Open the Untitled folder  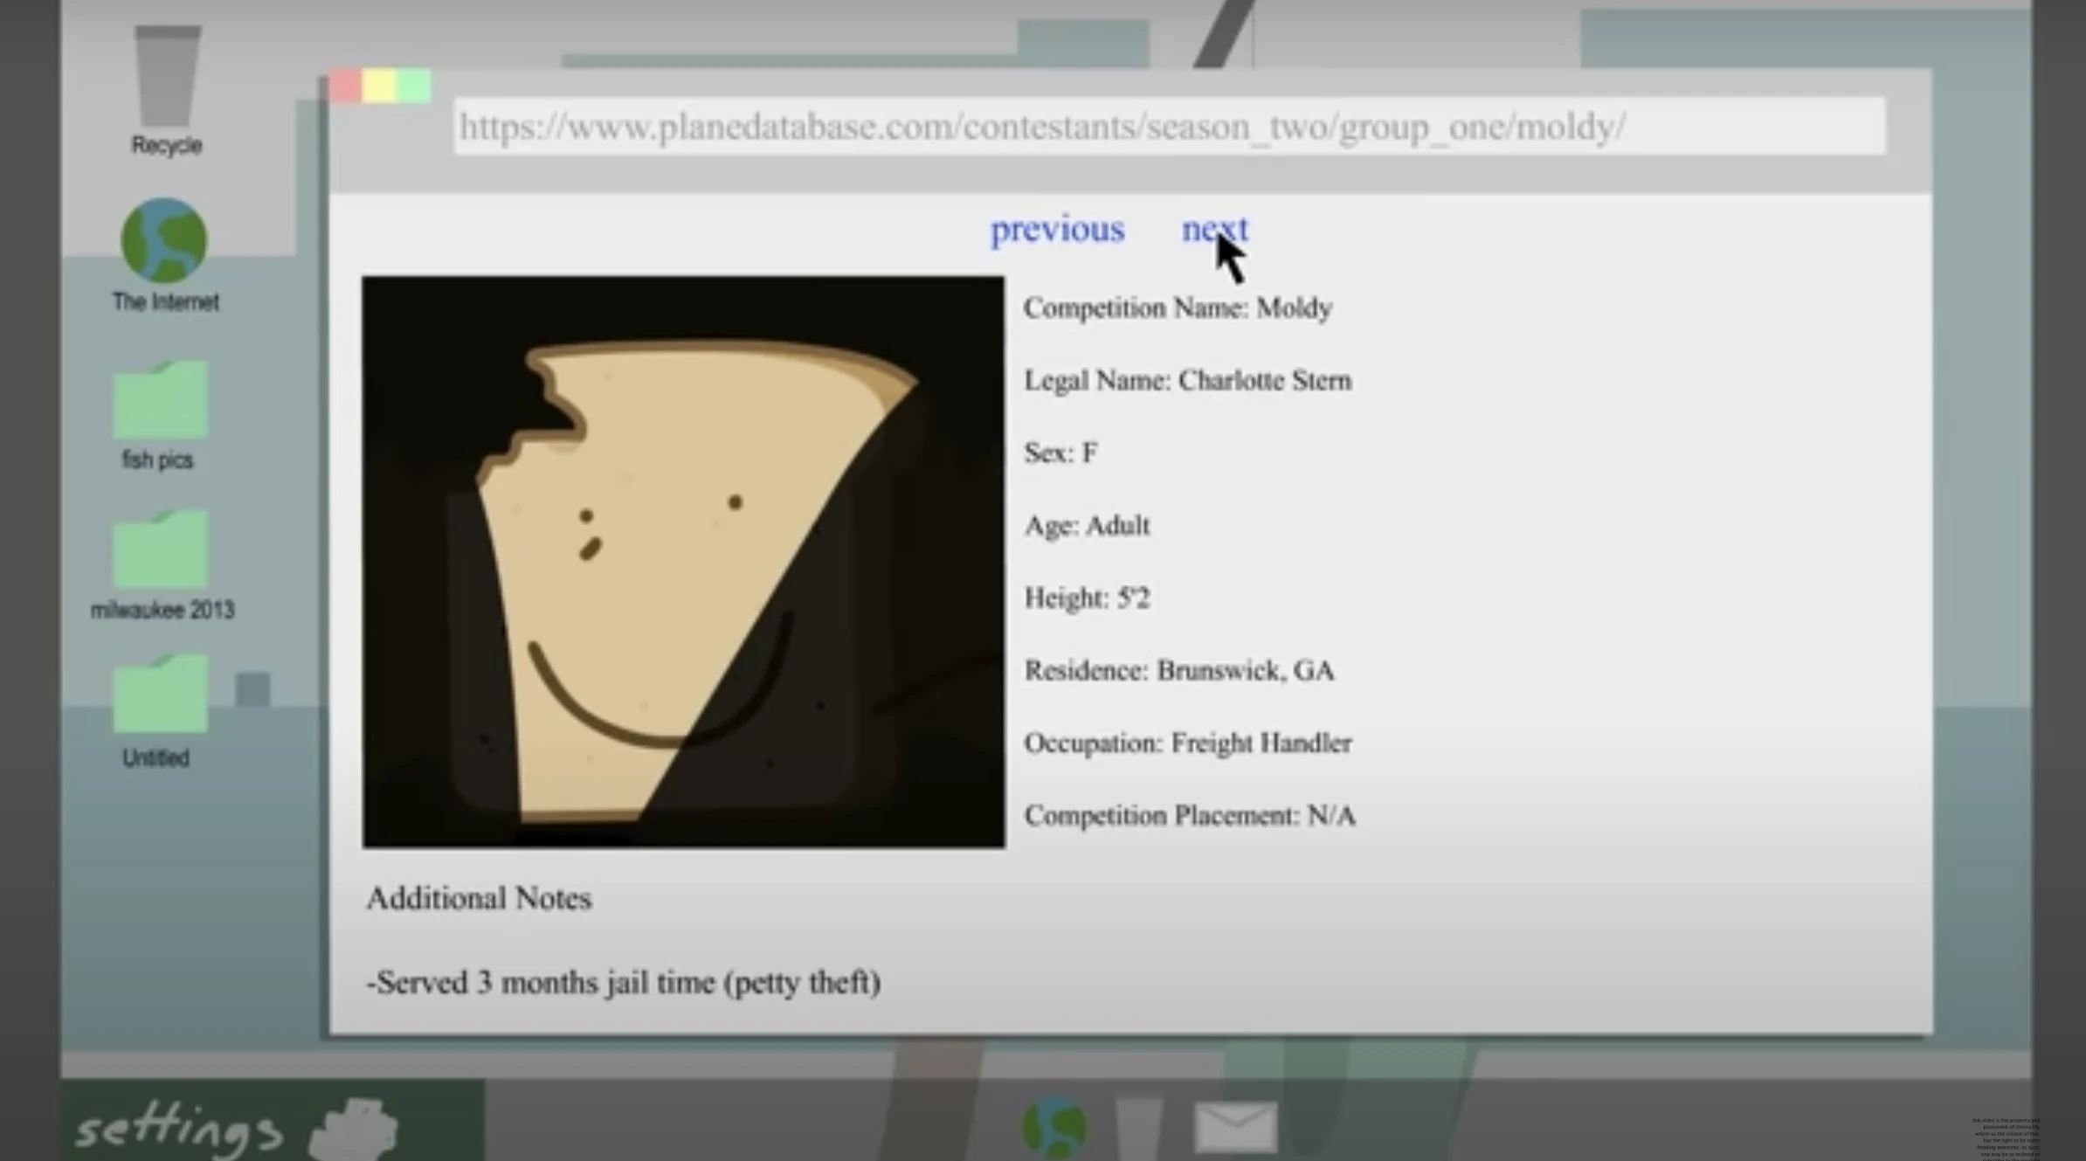tap(160, 695)
